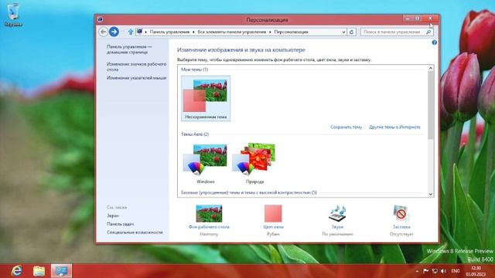Go back with the Back arrow button
This screenshot has width=495, height=278.
tap(103, 32)
